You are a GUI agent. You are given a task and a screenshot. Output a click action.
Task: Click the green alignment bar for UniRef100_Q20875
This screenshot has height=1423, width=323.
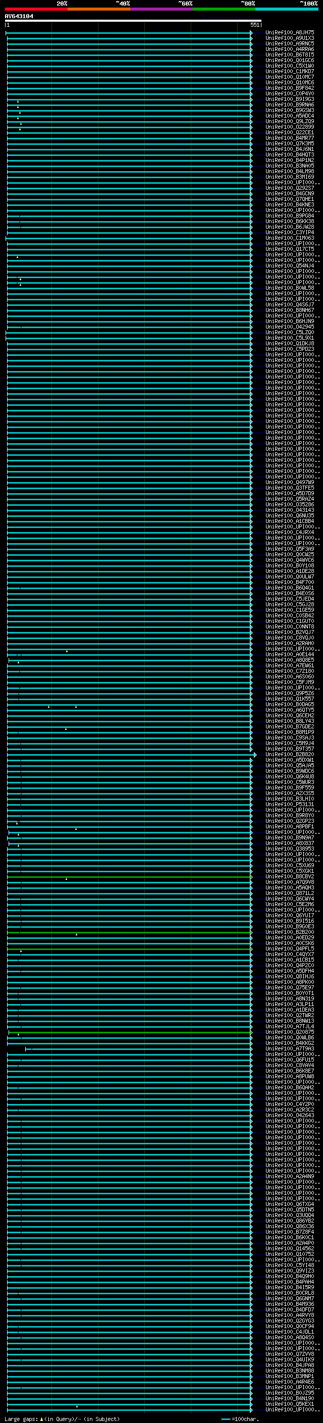130,1032
